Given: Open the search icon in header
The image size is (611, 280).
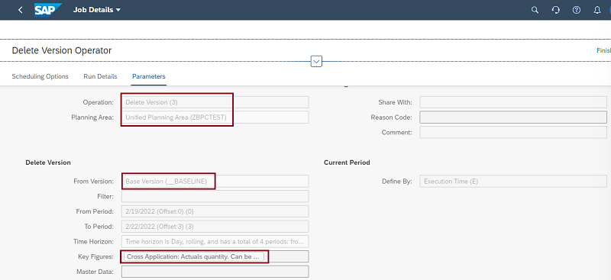Looking at the screenshot, I should (535, 10).
